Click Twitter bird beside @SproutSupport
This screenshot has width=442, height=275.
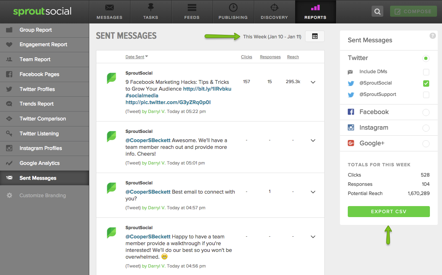(351, 95)
